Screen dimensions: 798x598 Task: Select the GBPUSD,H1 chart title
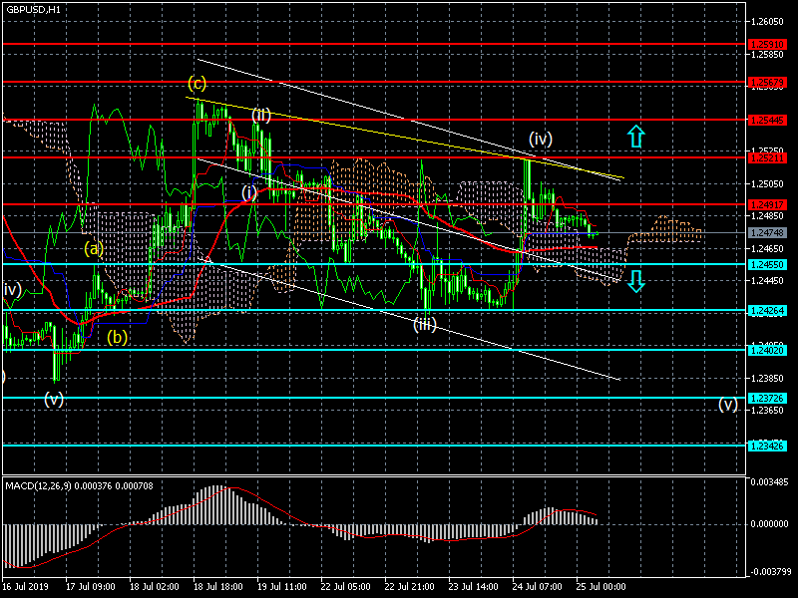tap(34, 10)
